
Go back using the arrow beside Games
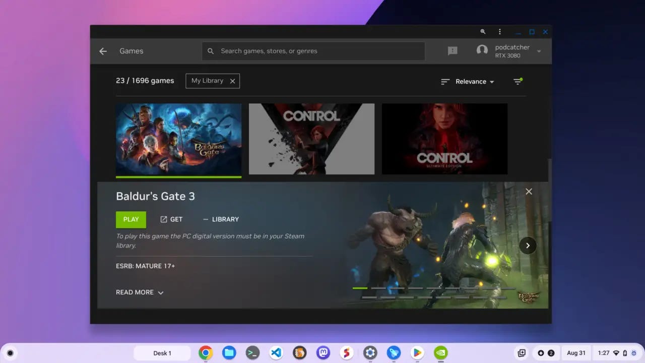pos(103,51)
